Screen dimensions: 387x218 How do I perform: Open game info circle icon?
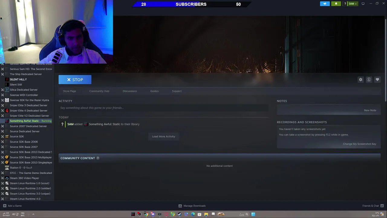point(369,80)
